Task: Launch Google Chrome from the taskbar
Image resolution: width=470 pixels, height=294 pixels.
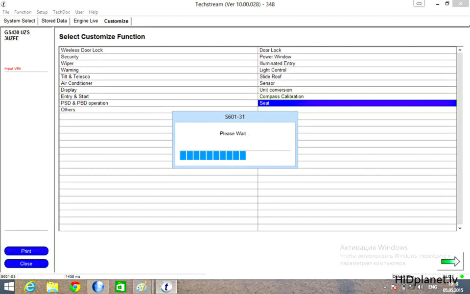Action: click(x=75, y=287)
